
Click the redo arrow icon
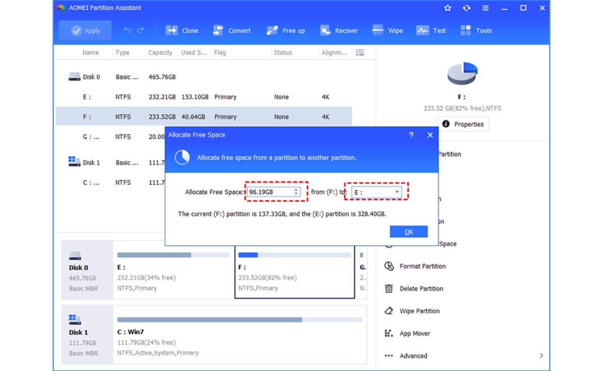(141, 30)
